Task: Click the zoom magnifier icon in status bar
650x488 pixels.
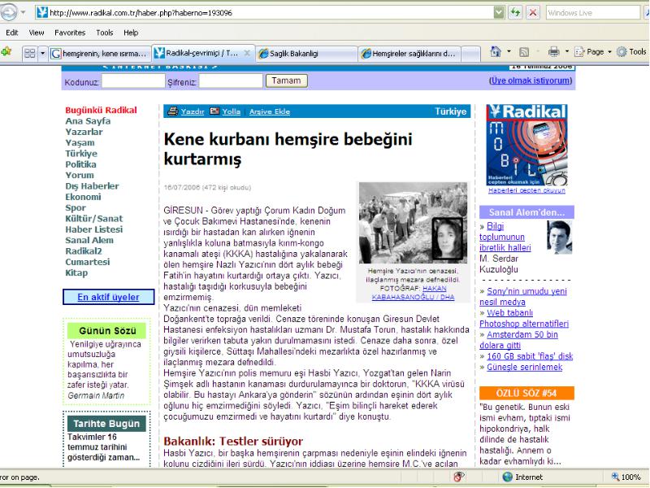Action: point(615,477)
